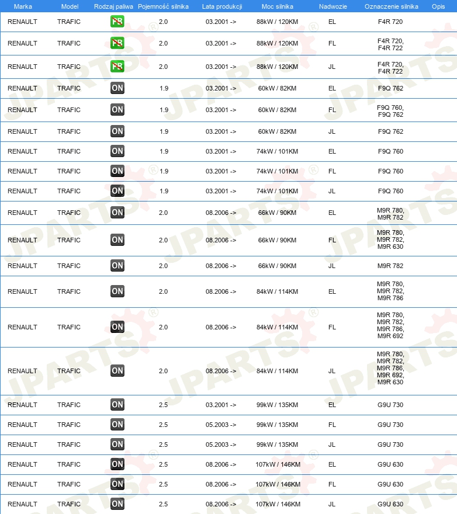Image resolution: width=457 pixels, height=514 pixels.
Task: Click the diesel ON icon in the 66kW FL row
Action: 117,240
